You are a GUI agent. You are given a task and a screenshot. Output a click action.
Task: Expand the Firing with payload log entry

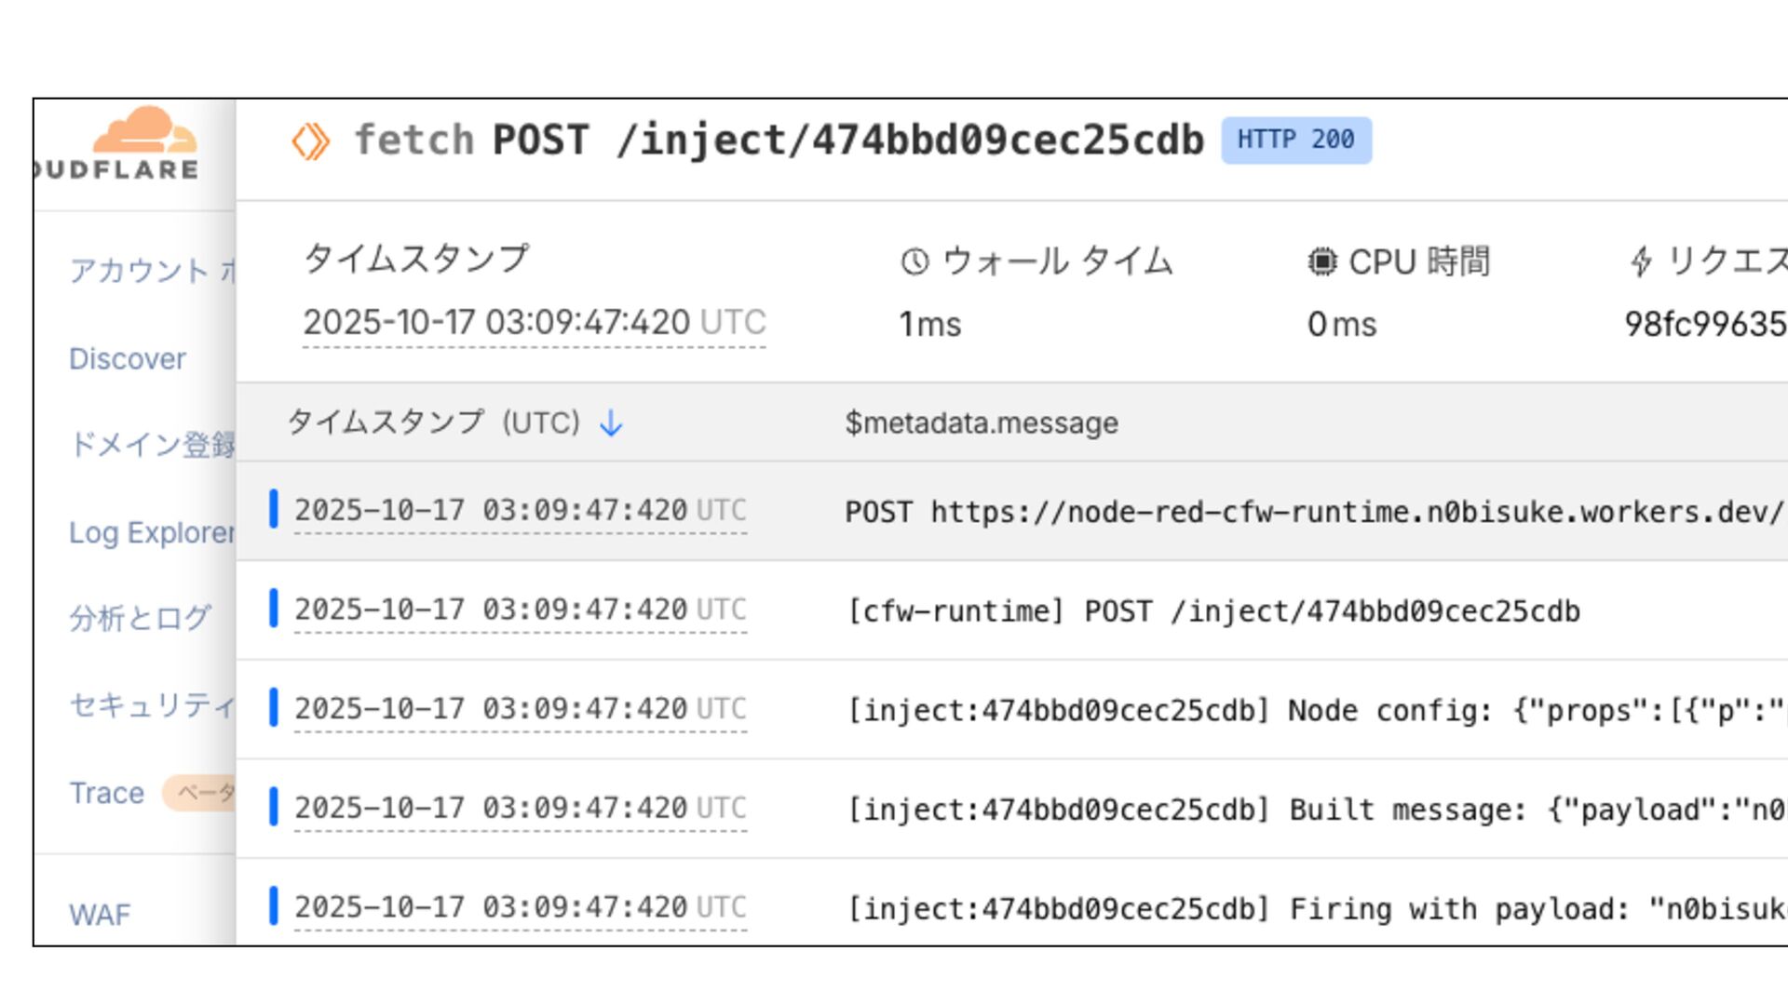click(1313, 909)
